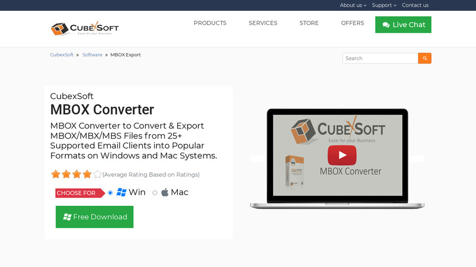The image size is (476, 267).
Task: Click the fourth orange rating star
Action: coord(87,174)
